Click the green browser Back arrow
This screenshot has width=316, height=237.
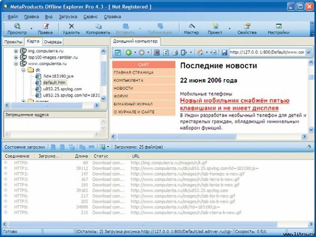[x=129, y=53]
